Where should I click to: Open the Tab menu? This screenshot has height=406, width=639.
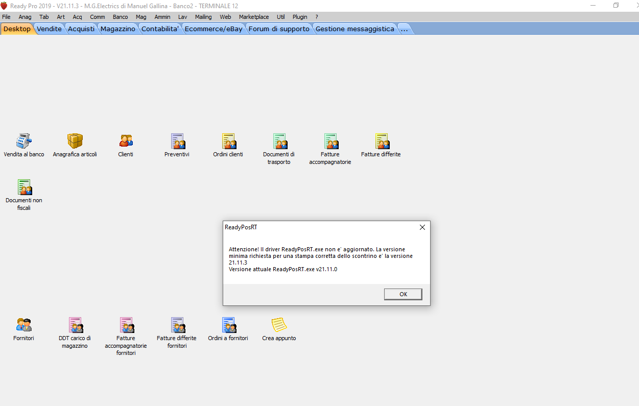click(x=44, y=17)
